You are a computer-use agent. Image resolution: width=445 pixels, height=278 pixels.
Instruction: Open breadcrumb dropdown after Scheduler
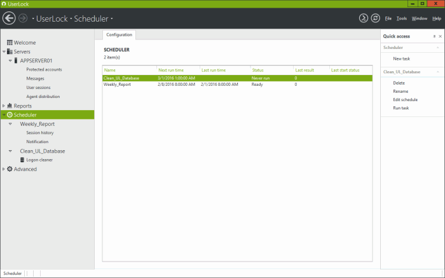112,18
